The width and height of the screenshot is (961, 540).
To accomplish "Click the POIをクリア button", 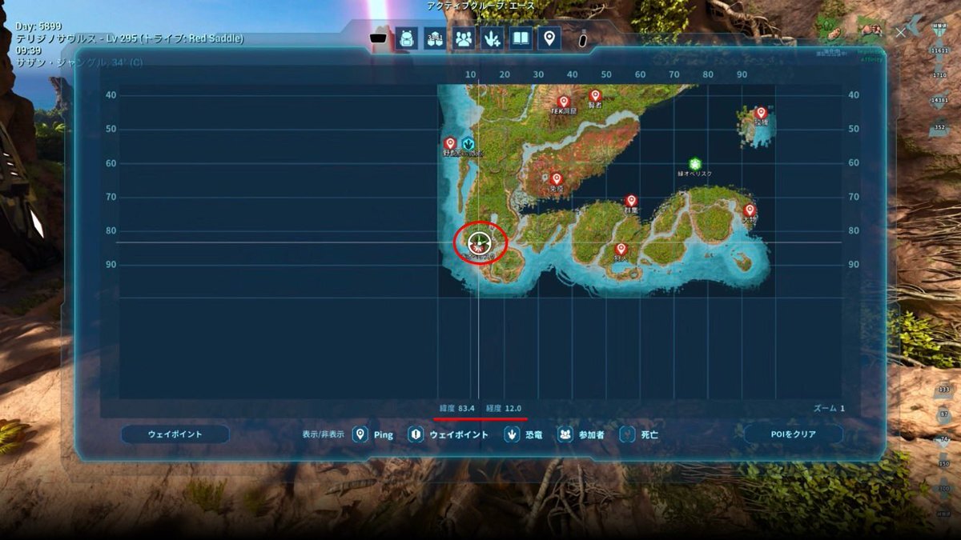I will (793, 434).
